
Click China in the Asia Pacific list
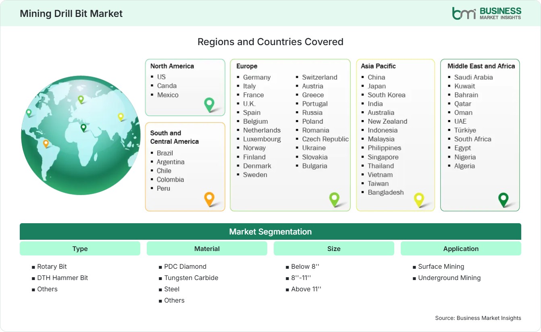377,77
